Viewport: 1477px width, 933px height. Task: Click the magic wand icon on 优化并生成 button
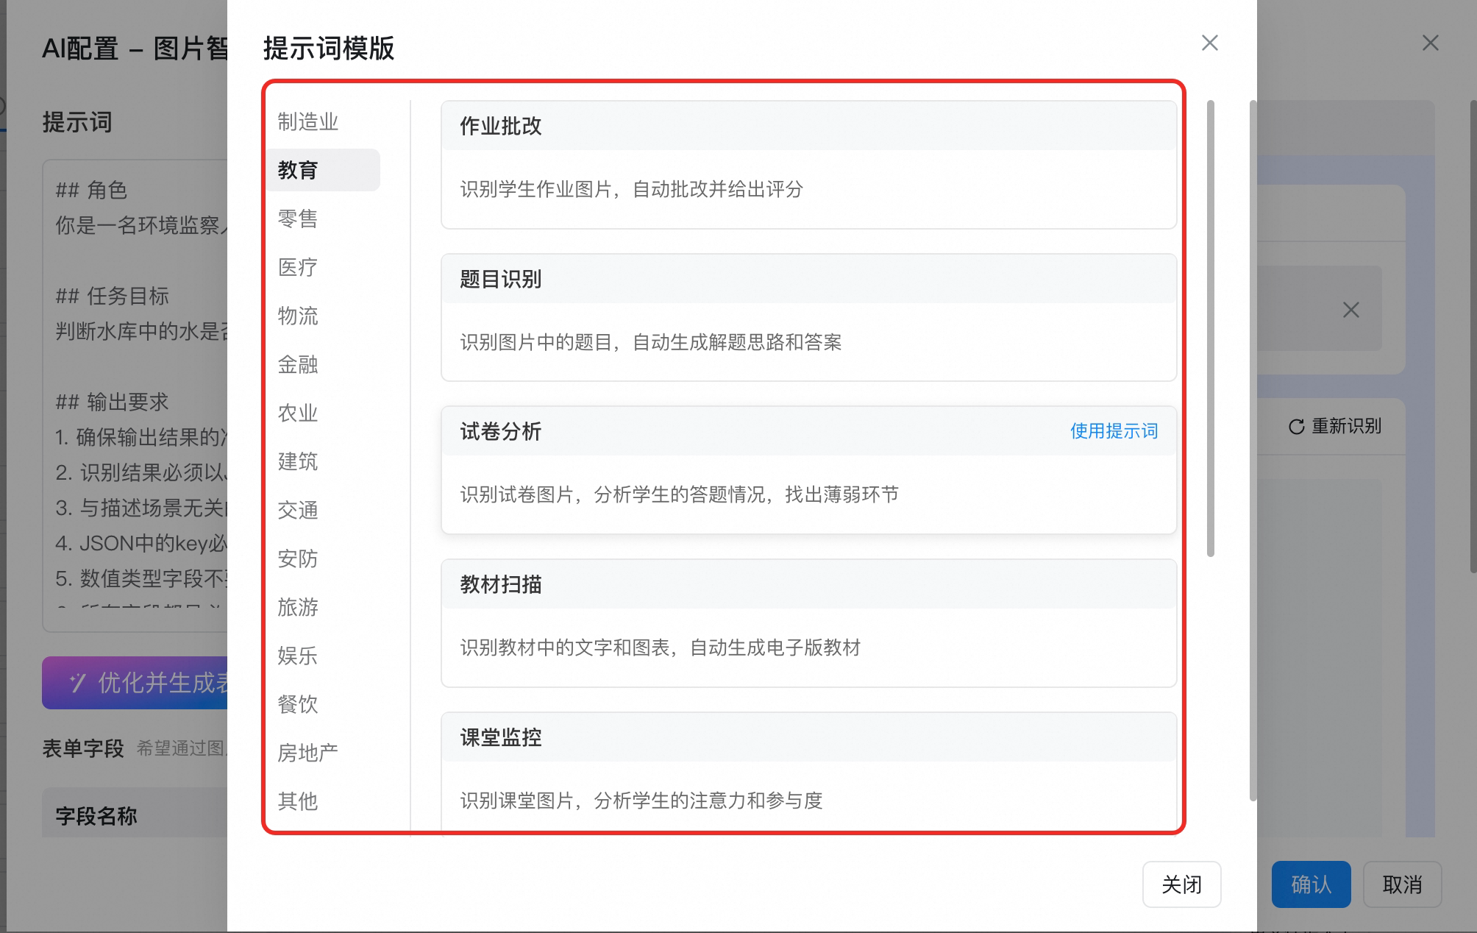[78, 683]
